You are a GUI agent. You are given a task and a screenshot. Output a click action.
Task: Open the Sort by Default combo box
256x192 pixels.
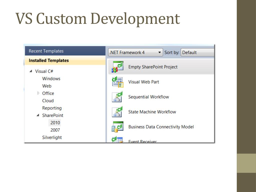[x=197, y=52]
